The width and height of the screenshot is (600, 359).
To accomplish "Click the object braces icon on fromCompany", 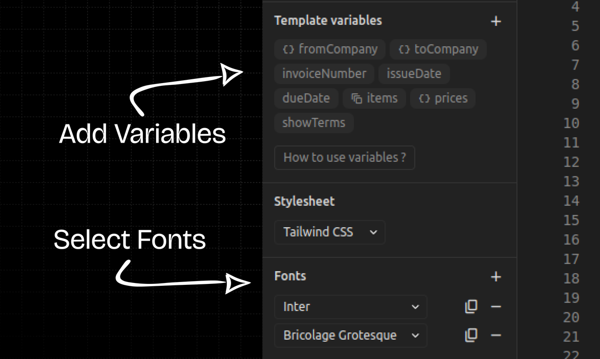I will (x=288, y=49).
